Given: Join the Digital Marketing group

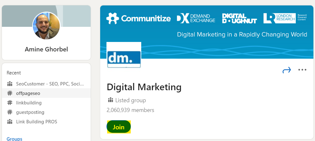Looking at the screenshot, I should click(118, 127).
